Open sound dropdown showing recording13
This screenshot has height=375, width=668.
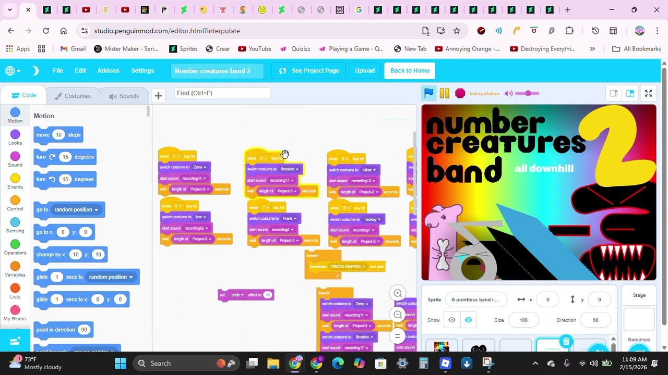pos(363,181)
